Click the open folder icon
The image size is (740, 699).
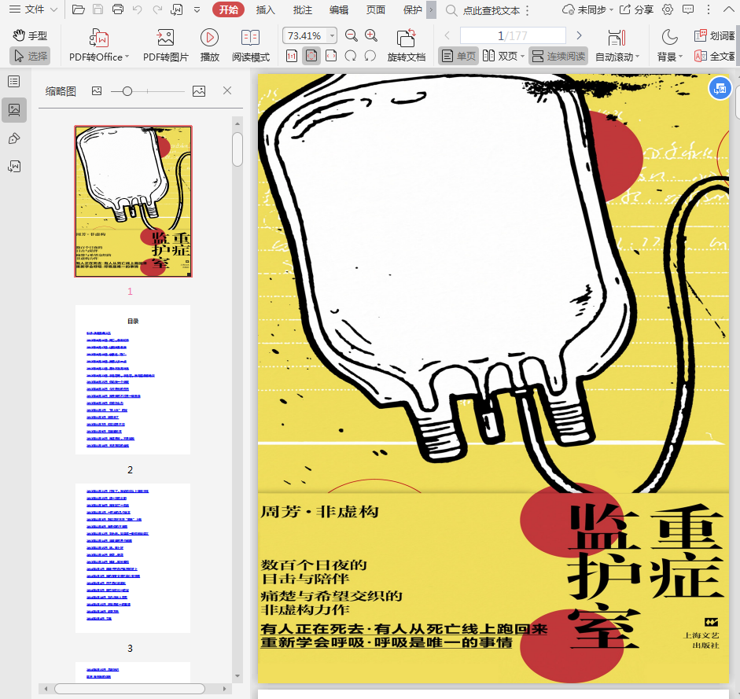pyautogui.click(x=79, y=9)
